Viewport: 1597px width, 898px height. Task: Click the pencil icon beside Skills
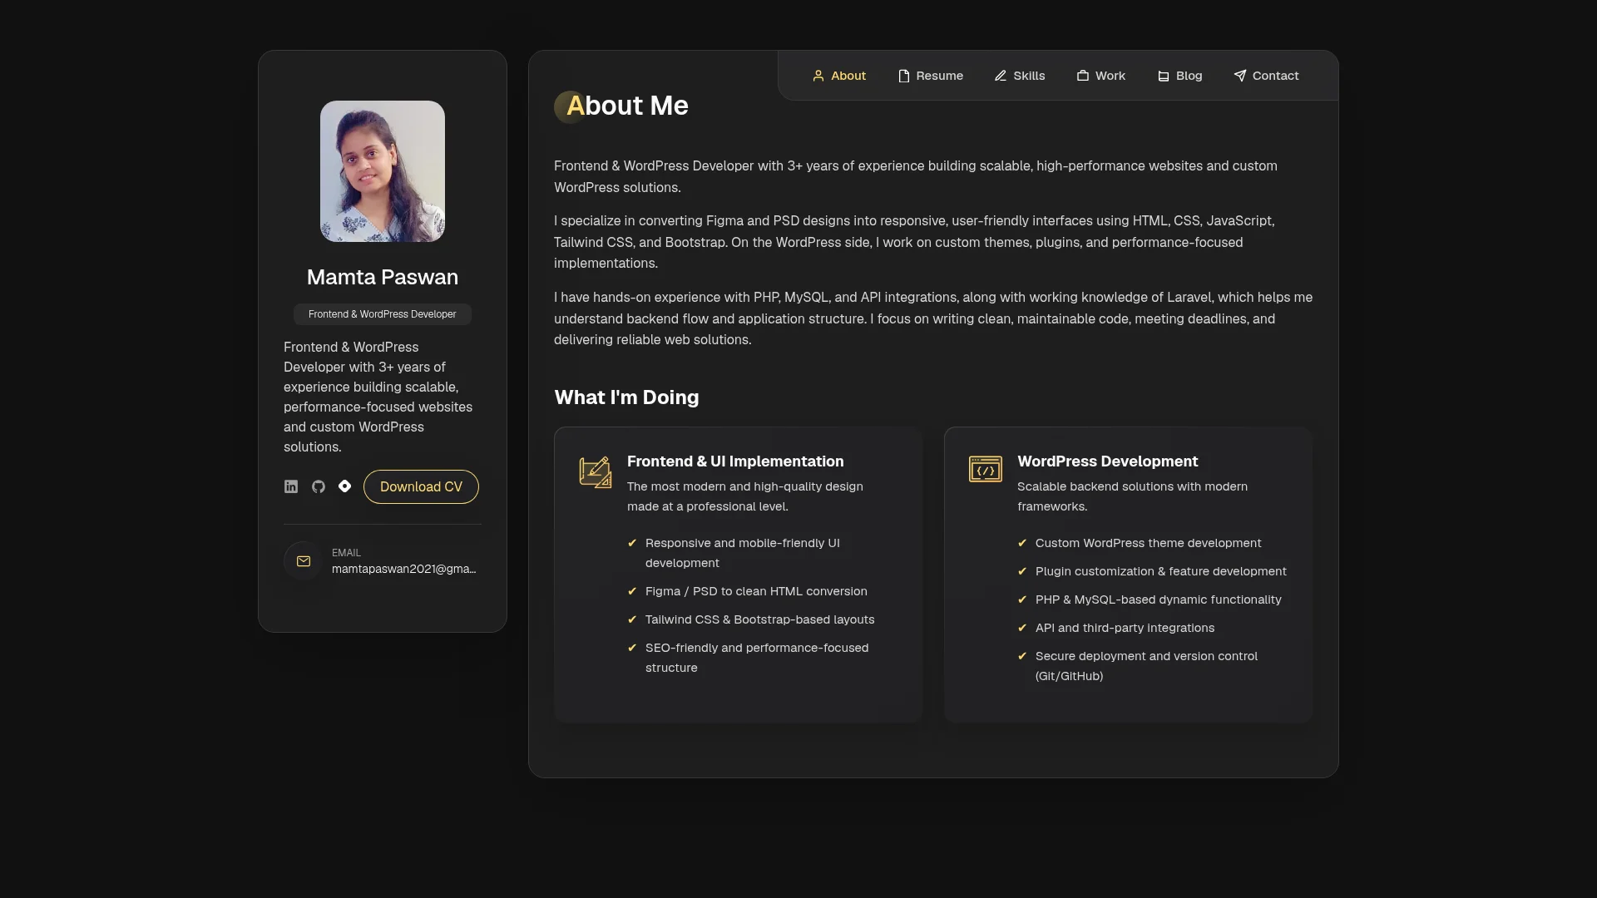coord(1001,76)
